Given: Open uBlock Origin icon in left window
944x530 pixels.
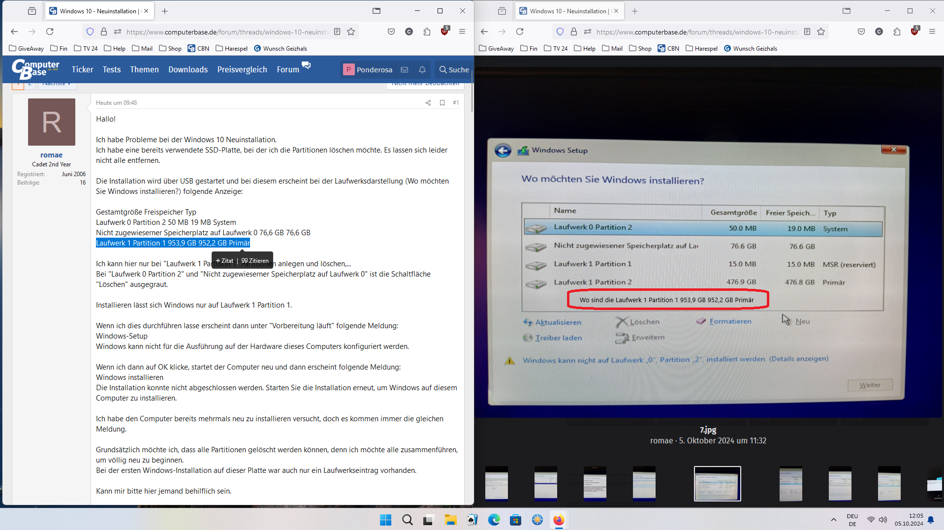Looking at the screenshot, I should click(445, 31).
